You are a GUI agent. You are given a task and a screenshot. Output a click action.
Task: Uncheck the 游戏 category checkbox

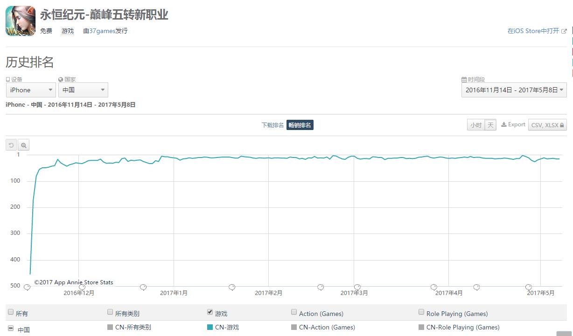[210, 312]
